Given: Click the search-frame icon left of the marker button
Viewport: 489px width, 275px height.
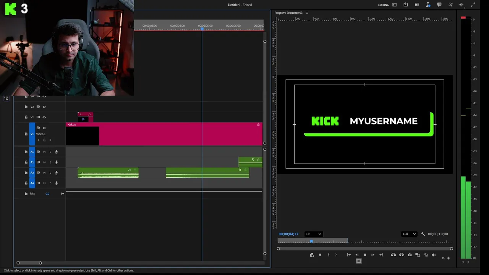Looking at the screenshot, I should pos(312,255).
